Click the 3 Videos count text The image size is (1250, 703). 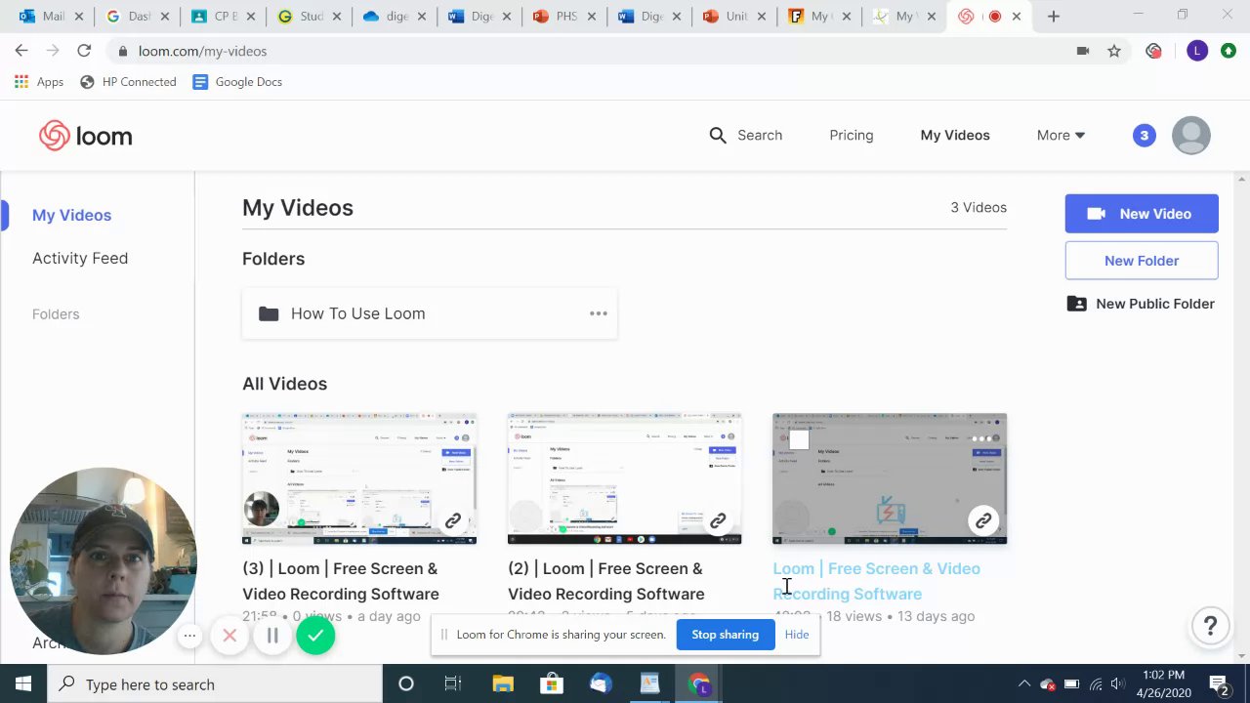click(979, 208)
